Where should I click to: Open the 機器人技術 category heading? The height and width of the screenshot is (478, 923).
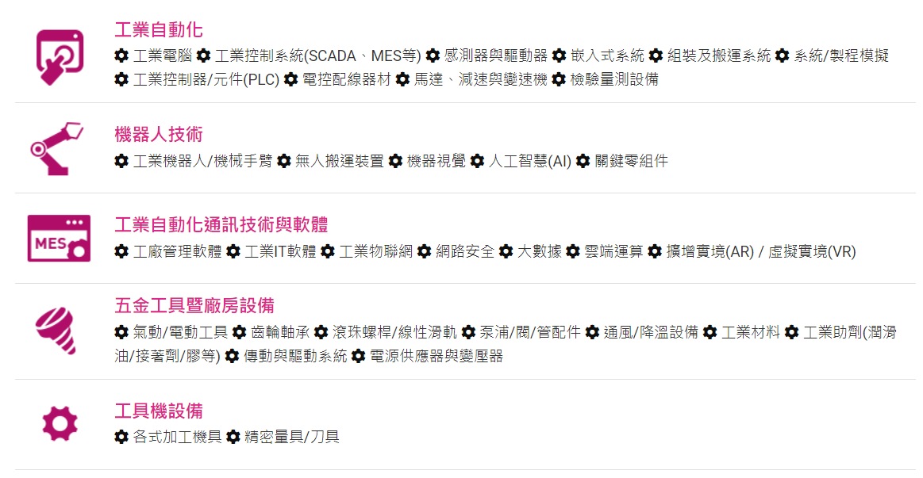(x=159, y=135)
